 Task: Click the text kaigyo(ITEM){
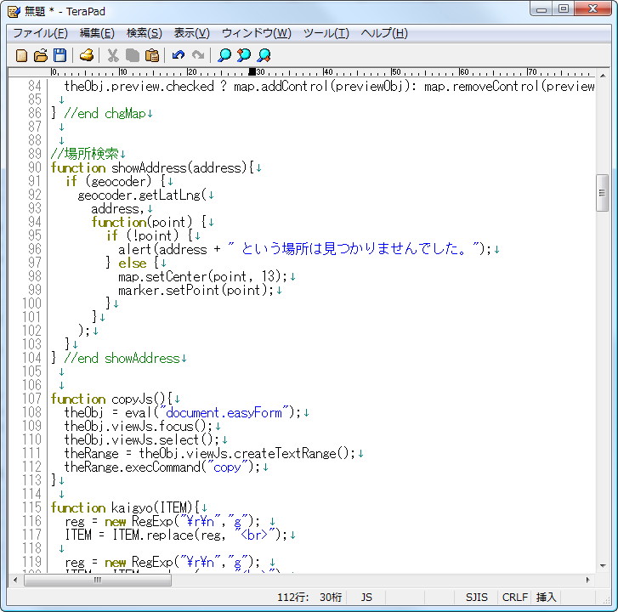[156, 507]
